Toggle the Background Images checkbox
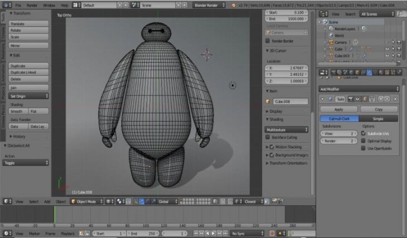 pyautogui.click(x=272, y=155)
